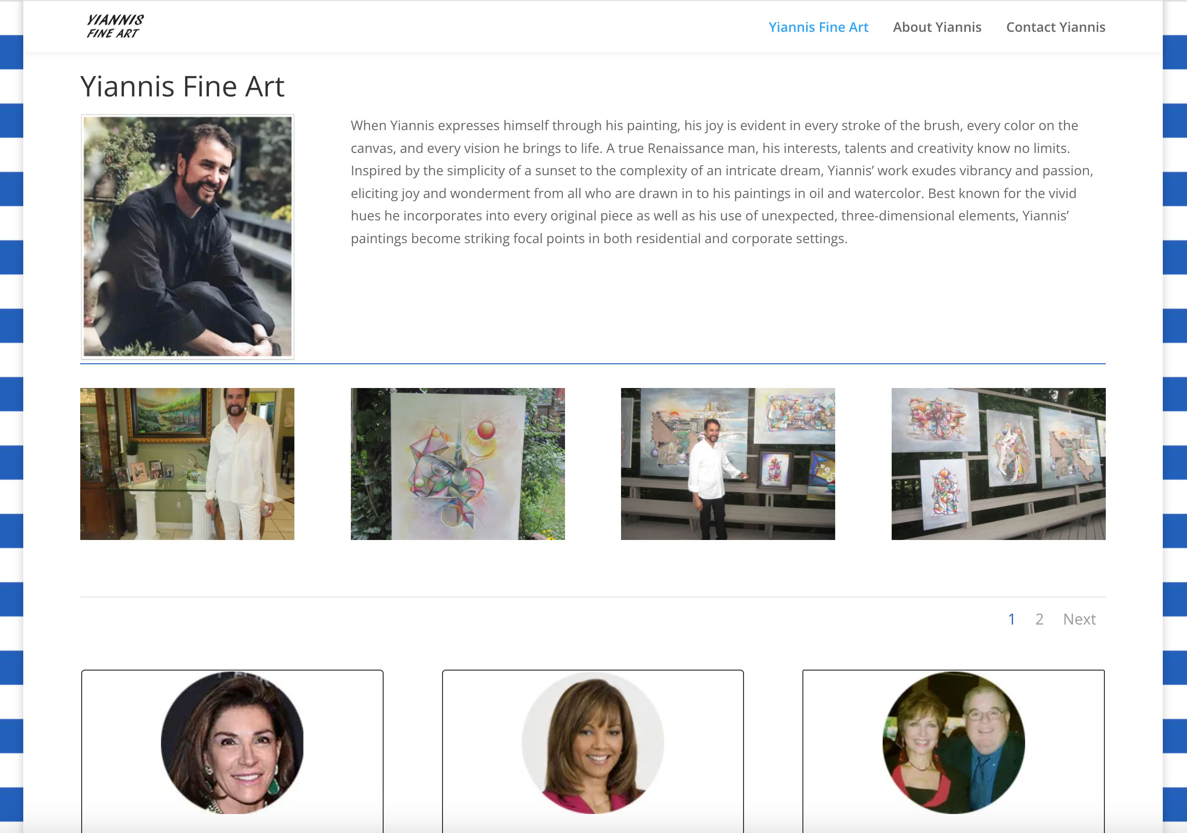Viewport: 1187px width, 833px height.
Task: View Yiannis standing by outdoor paintings
Action: click(727, 464)
